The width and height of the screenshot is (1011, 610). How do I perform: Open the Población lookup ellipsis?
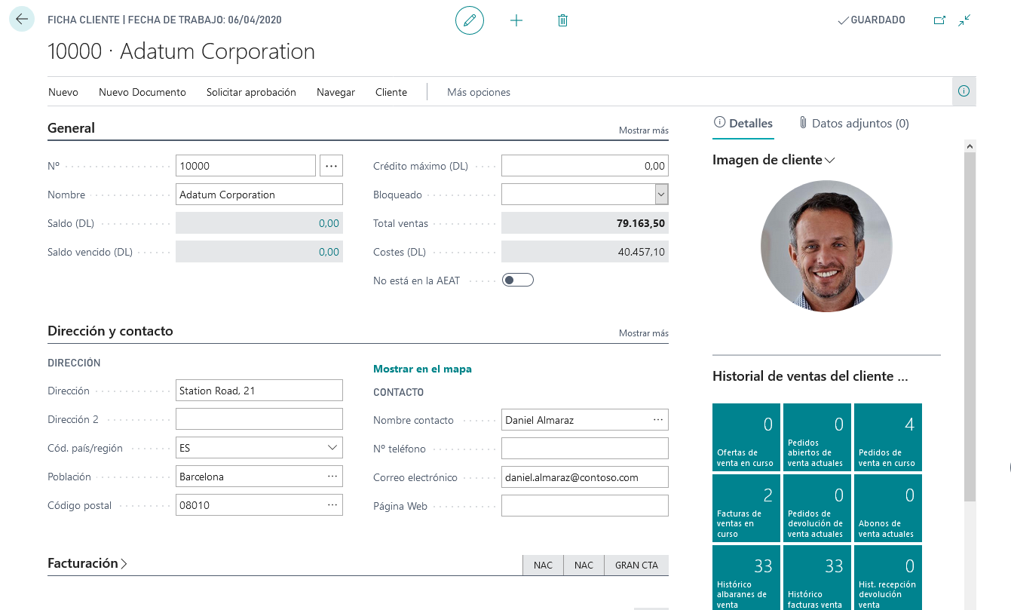click(x=332, y=477)
